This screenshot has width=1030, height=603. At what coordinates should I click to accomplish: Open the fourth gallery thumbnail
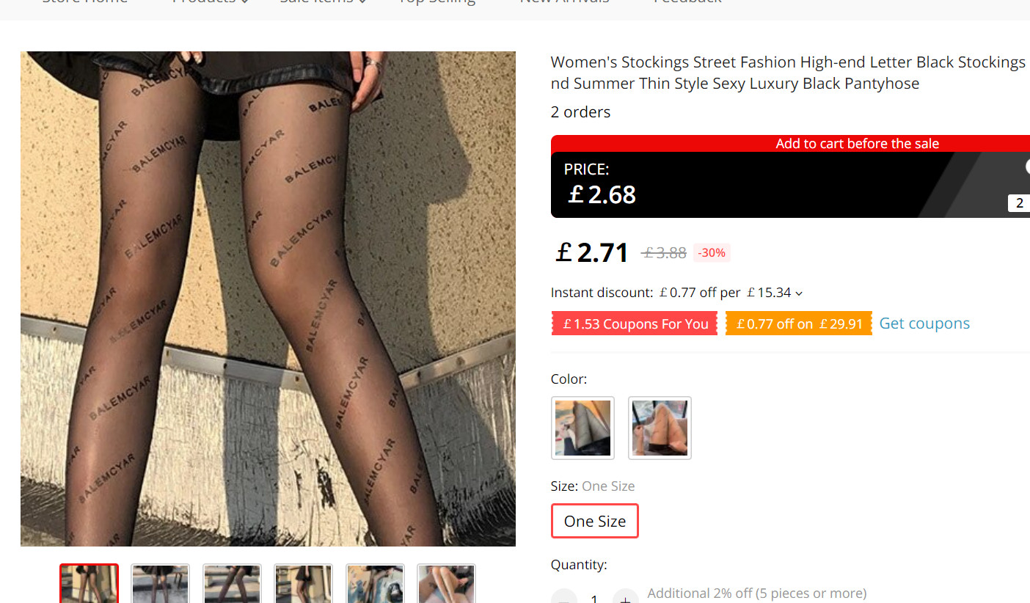(303, 584)
